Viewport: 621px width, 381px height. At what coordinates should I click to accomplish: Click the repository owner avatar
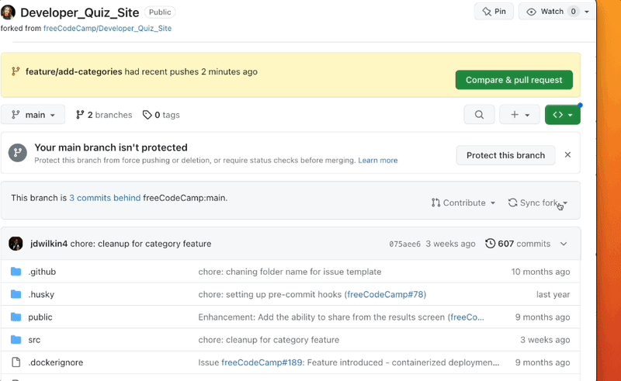[x=8, y=12]
